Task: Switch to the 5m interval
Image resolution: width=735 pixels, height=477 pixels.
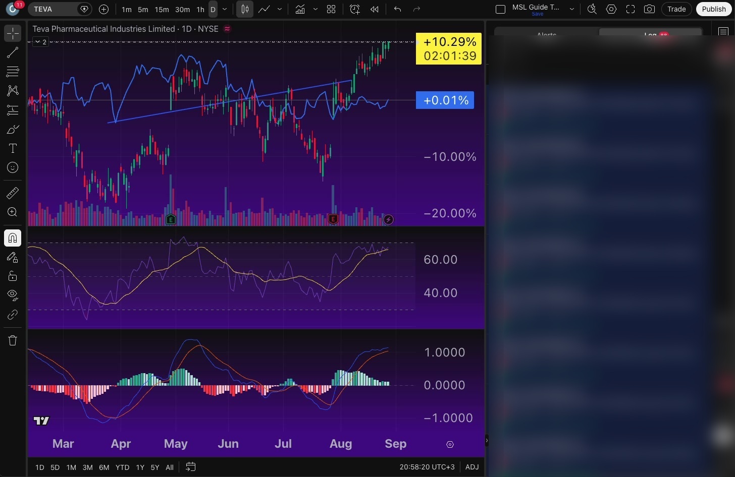Action: 143,9
